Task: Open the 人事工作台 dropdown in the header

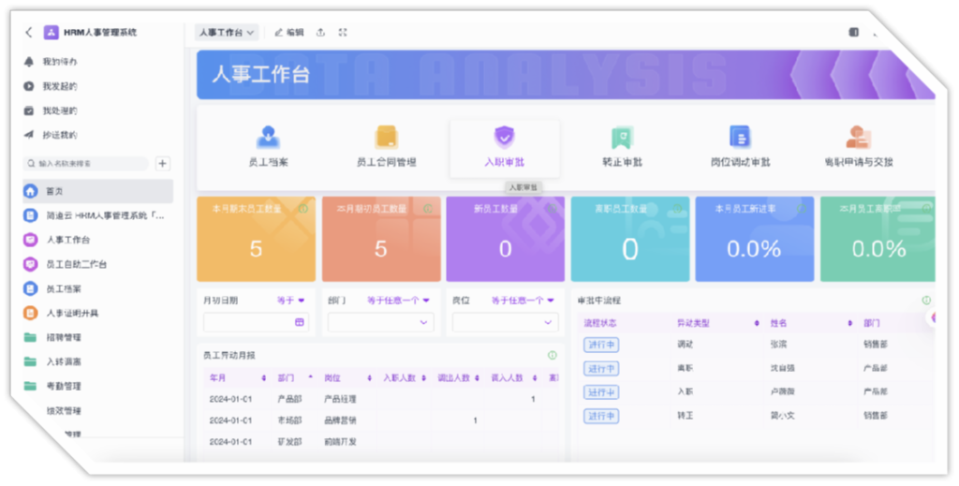Action: pyautogui.click(x=226, y=33)
